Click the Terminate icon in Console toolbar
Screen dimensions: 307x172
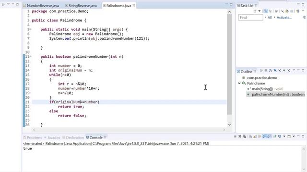pyautogui.click(x=235, y=136)
